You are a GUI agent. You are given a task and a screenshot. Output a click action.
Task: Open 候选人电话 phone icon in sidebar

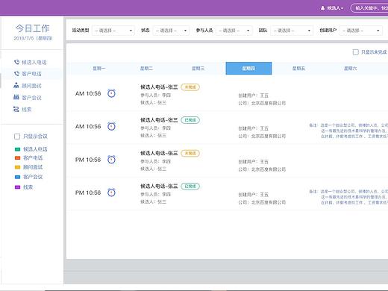16,62
